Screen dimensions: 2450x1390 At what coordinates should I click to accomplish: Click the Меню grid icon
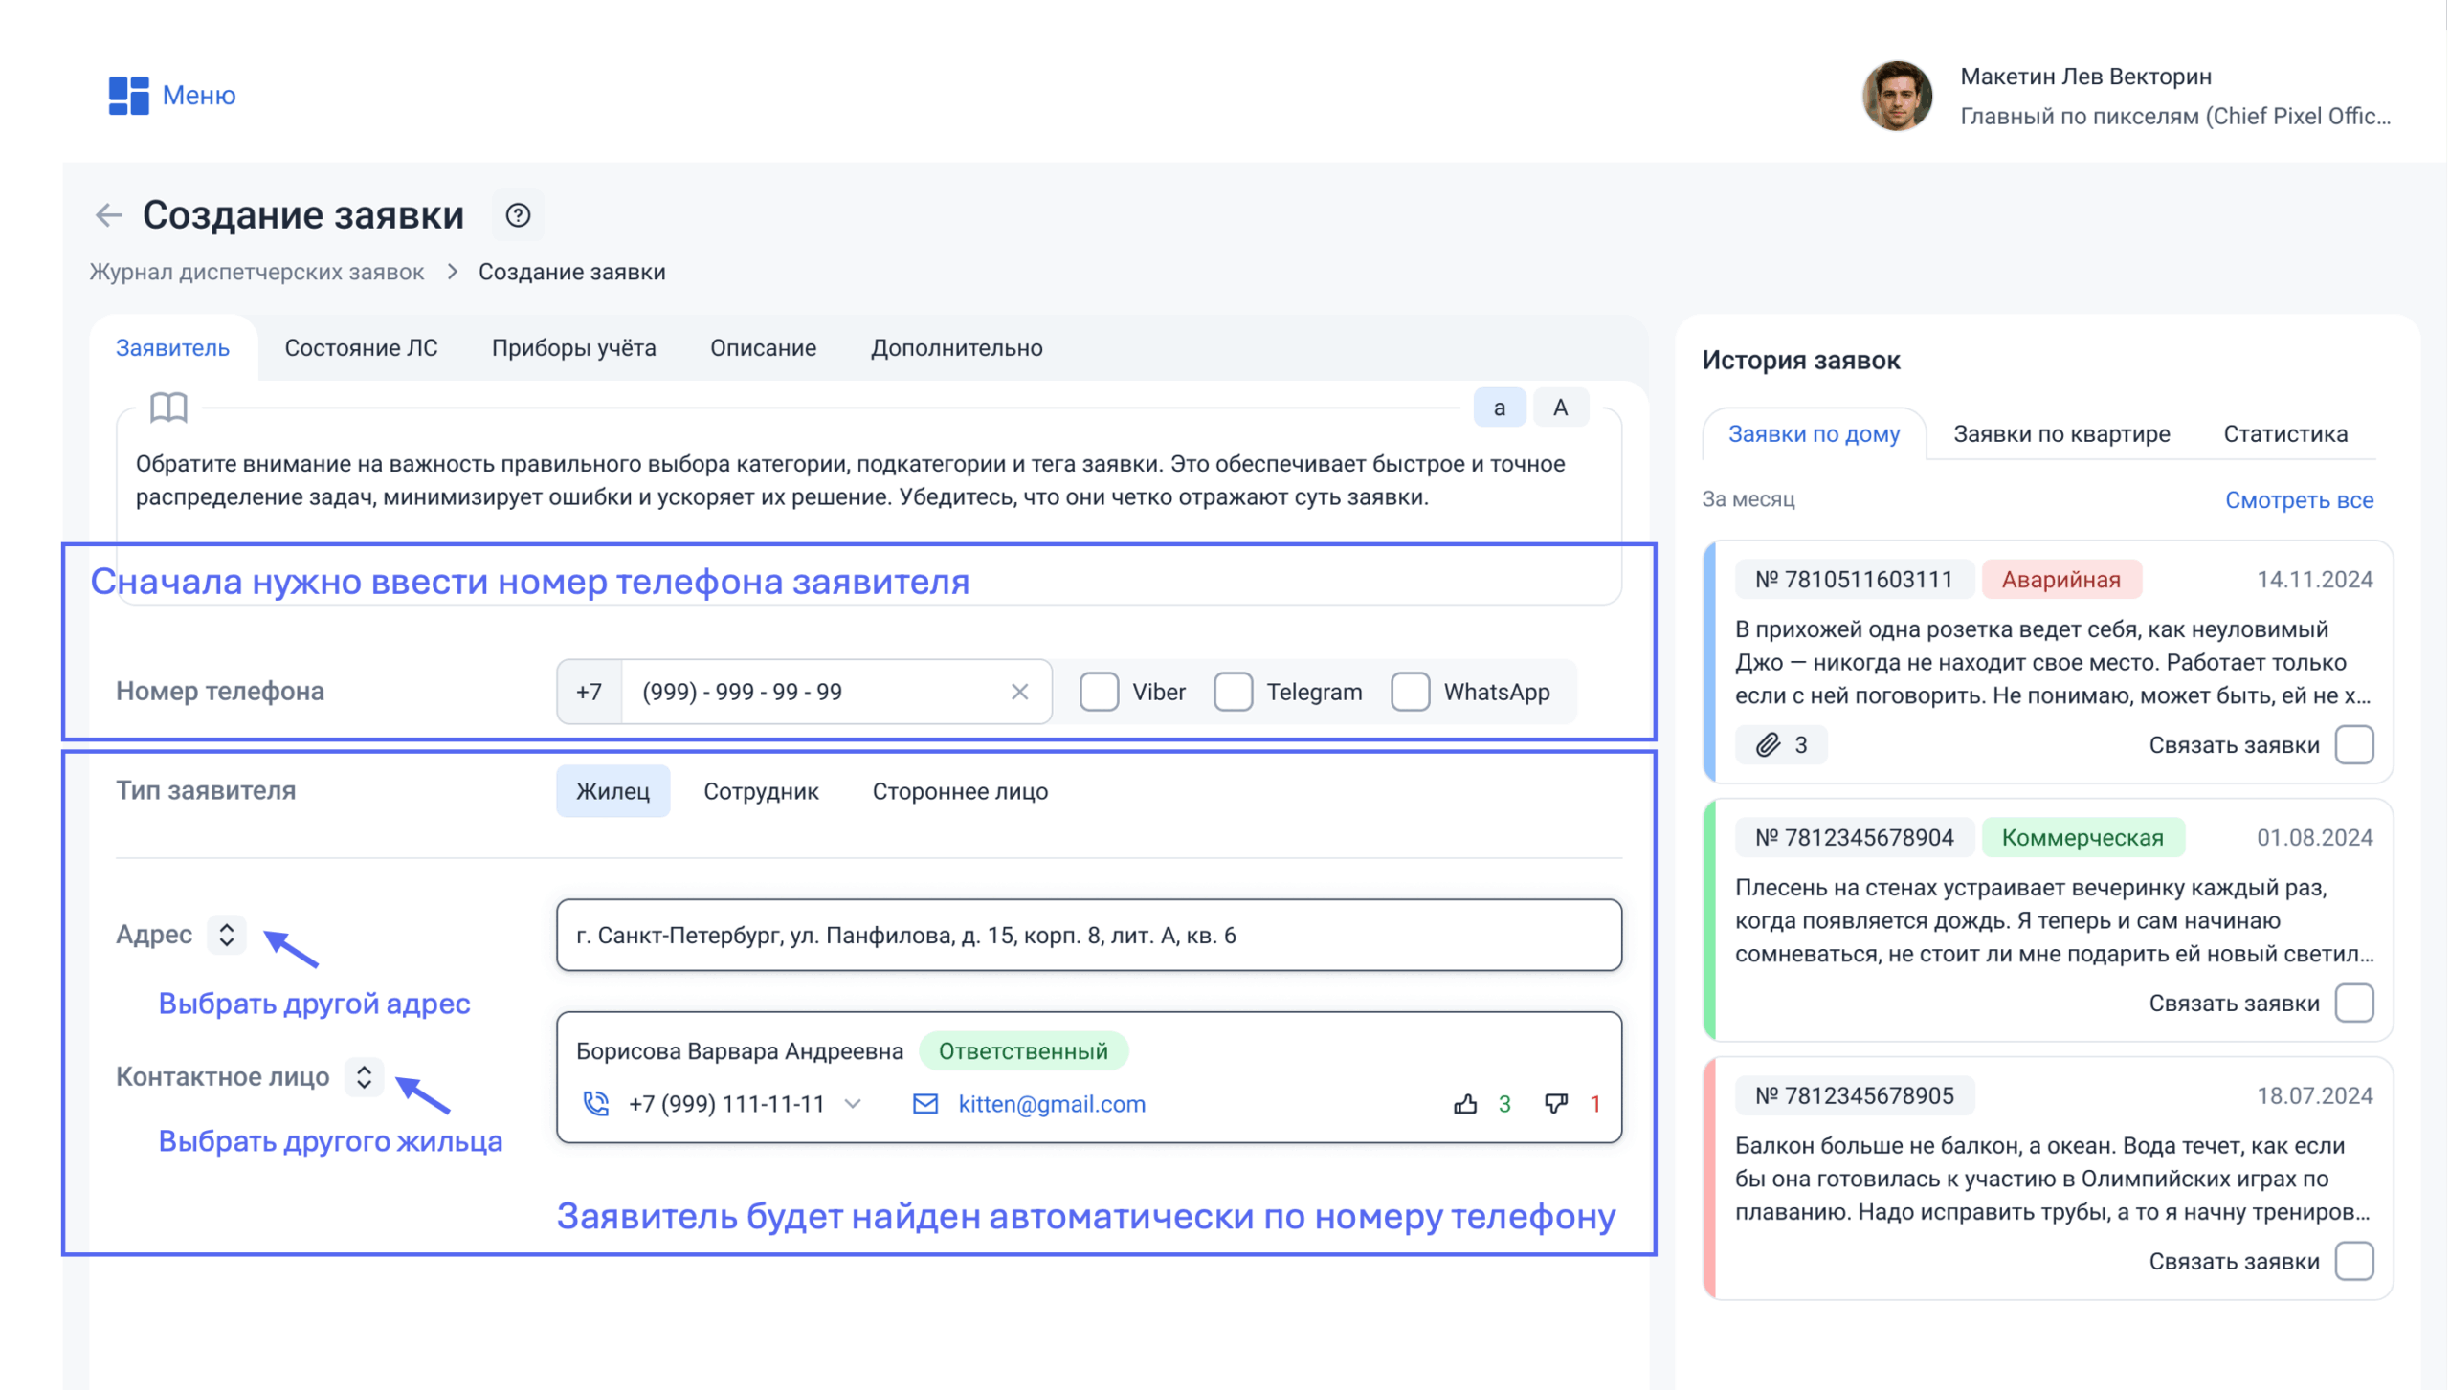pos(128,95)
